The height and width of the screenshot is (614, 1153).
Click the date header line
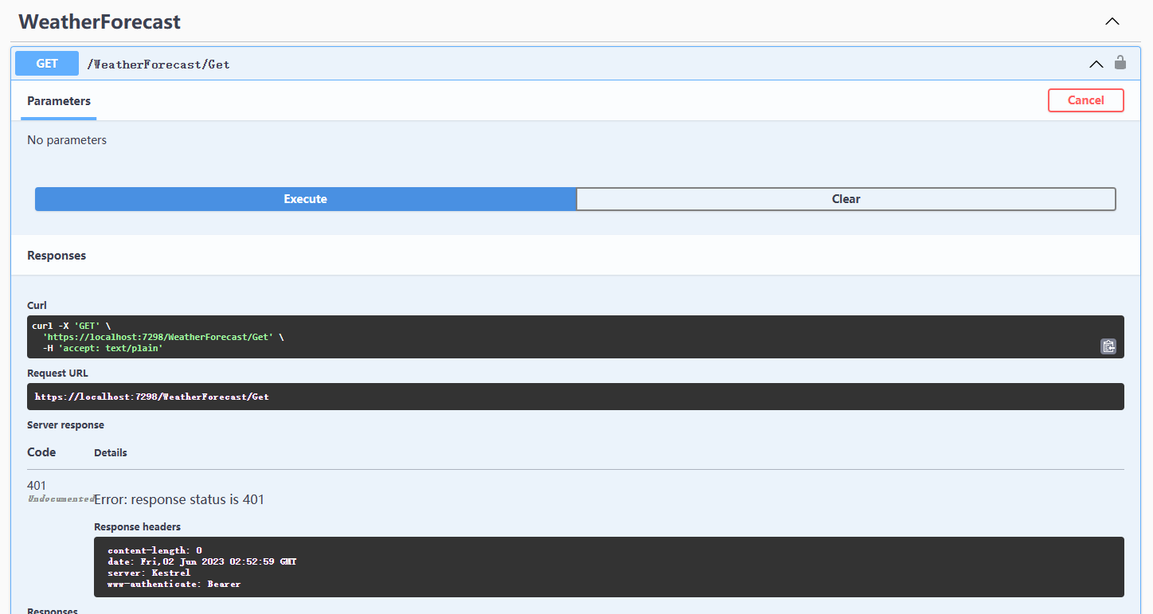click(x=202, y=561)
